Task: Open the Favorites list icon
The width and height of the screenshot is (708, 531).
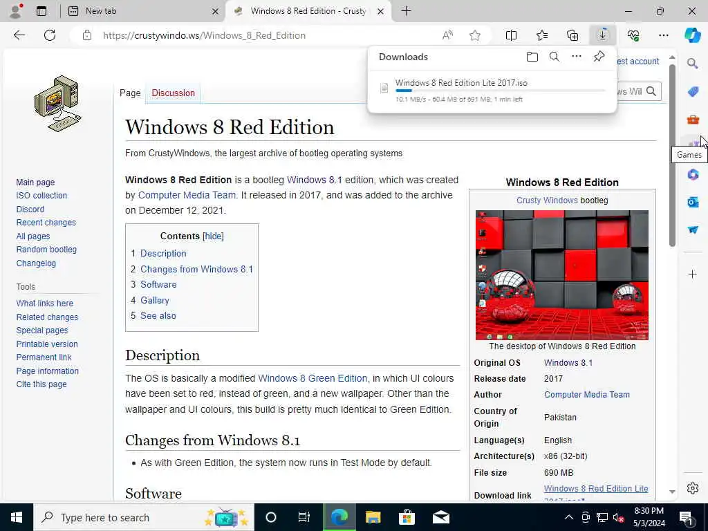Action: [542, 35]
